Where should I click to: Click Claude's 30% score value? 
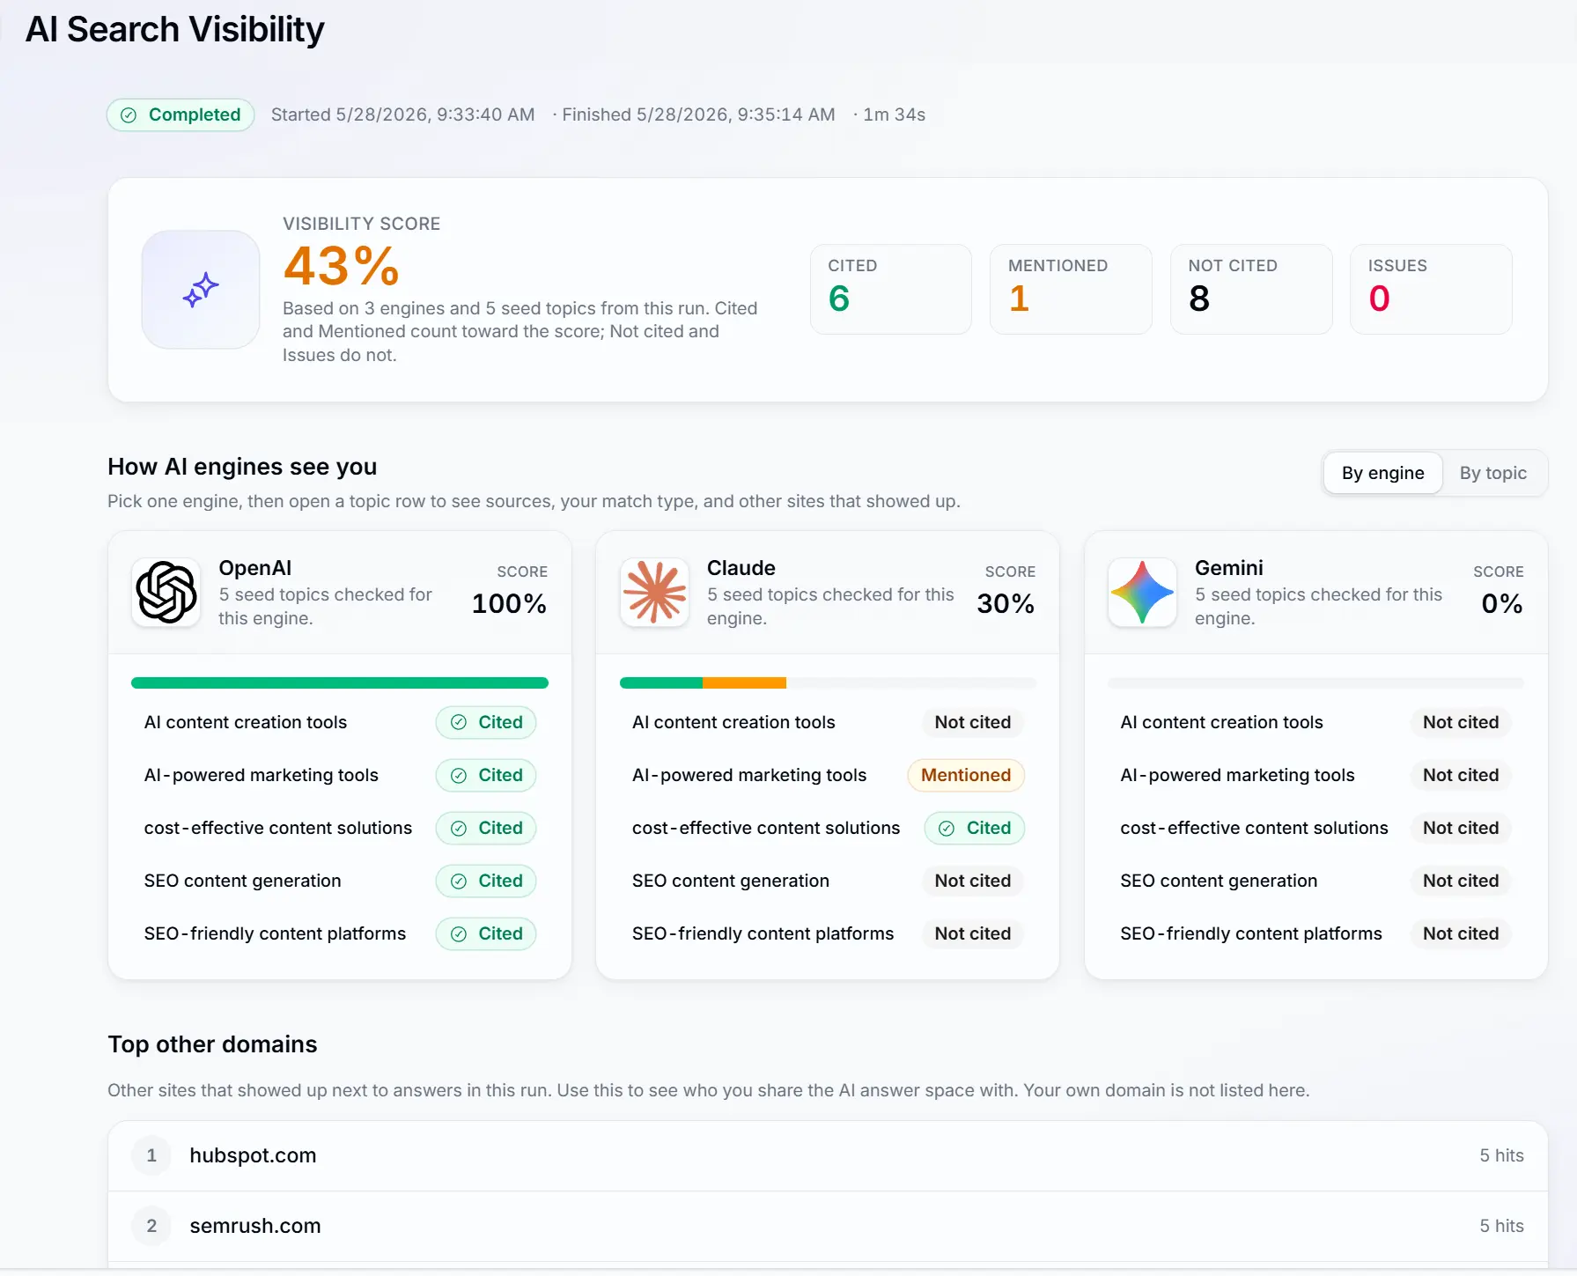tap(1006, 603)
